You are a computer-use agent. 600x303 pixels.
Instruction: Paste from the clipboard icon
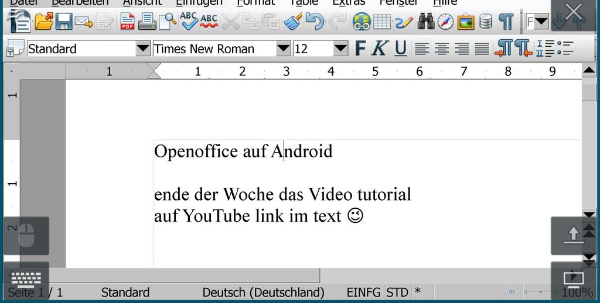coord(271,22)
